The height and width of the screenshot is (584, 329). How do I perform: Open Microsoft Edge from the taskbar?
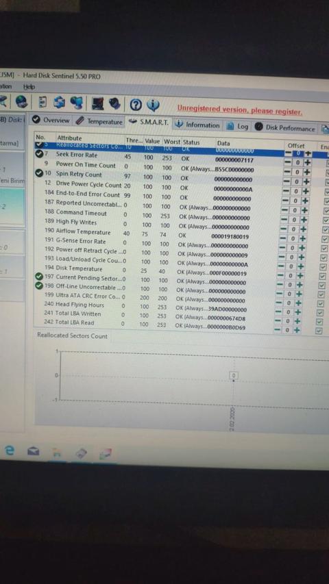(10, 450)
